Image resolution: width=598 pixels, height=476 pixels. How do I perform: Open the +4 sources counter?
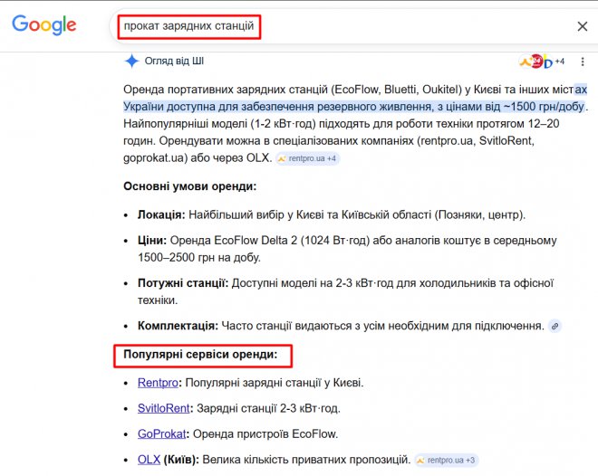tap(559, 62)
